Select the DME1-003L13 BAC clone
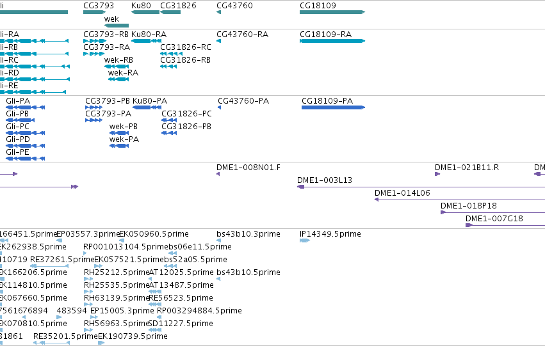The image size is (545, 346). [x=421, y=187]
